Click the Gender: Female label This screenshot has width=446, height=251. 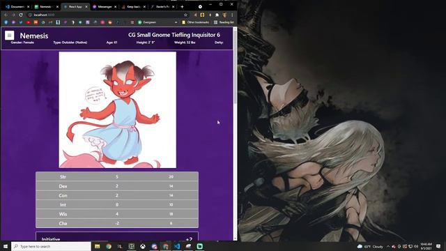pos(22,43)
